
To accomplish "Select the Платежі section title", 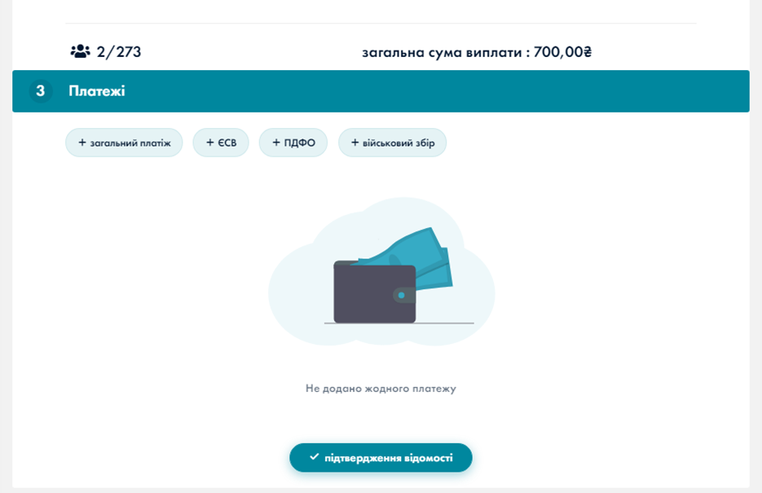I will pyautogui.click(x=97, y=91).
